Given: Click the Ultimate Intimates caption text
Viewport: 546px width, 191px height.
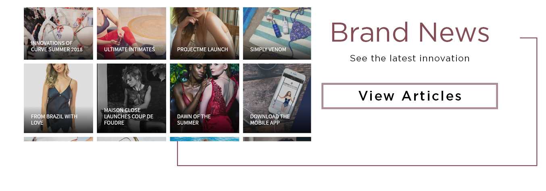Looking at the screenshot, I should pyautogui.click(x=129, y=49).
